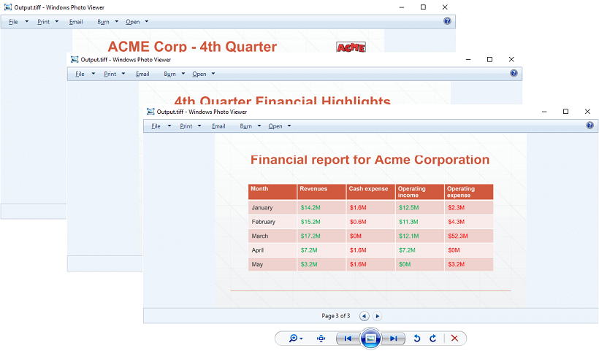Delete the image with red X

click(454, 339)
